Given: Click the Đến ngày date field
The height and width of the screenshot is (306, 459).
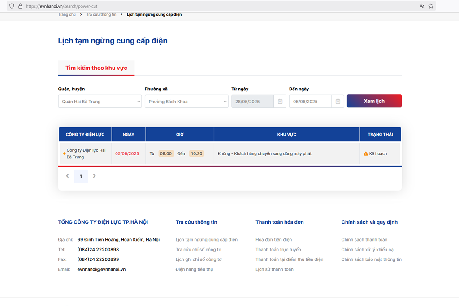Looking at the screenshot, I should click(310, 102).
